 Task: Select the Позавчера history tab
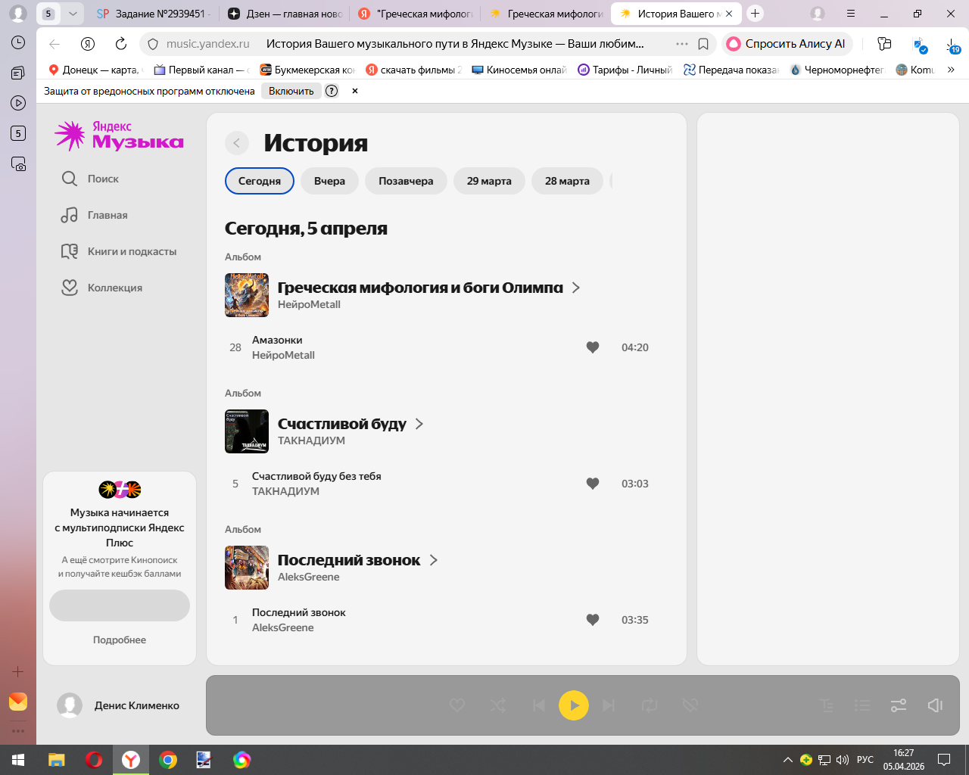tap(406, 181)
